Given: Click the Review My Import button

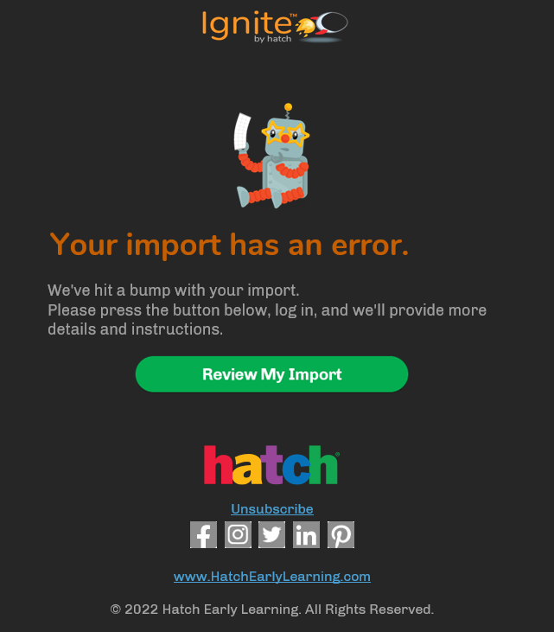Looking at the screenshot, I should 271,374.
